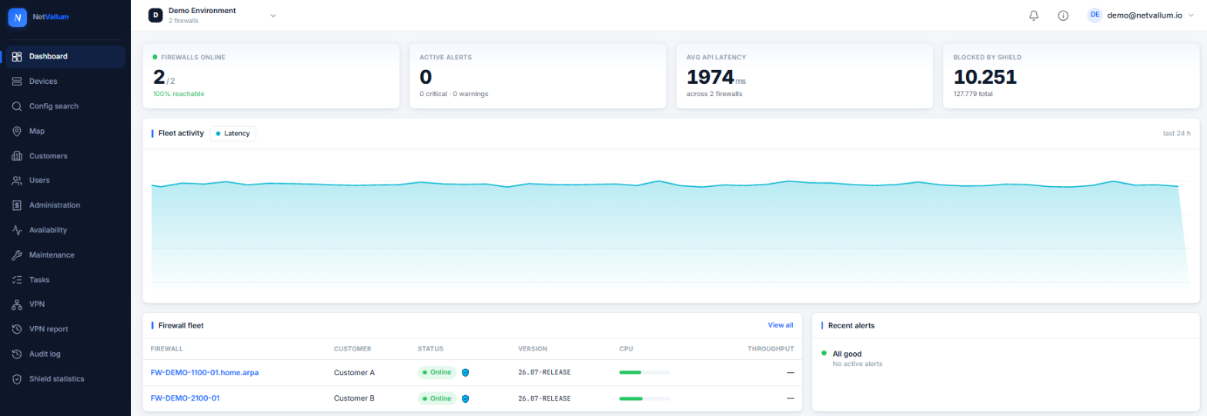Screen dimensions: 1207x416
Task: Toggle the Latency series chip
Action: coord(232,133)
